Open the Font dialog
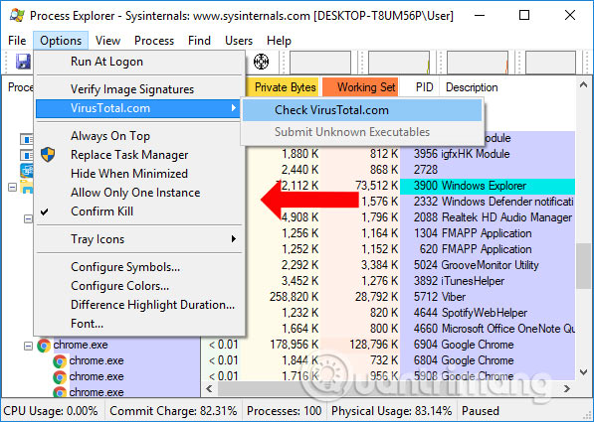This screenshot has width=594, height=422. [138, 324]
